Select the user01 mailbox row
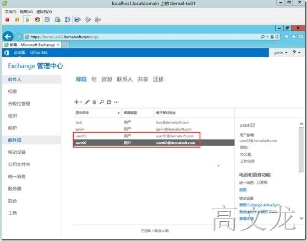The width and height of the screenshot is (307, 241). (x=154, y=136)
